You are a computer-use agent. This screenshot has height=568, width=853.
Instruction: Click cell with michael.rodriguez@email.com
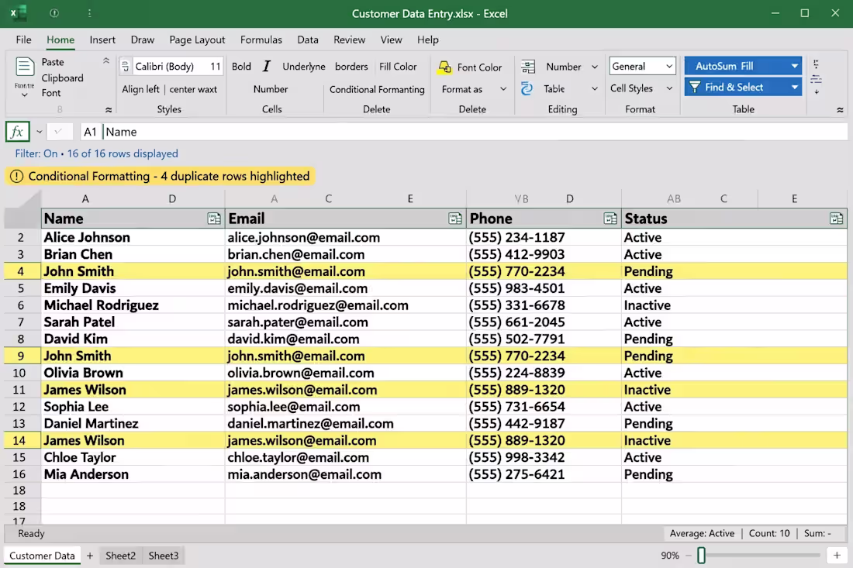pyautogui.click(x=345, y=305)
